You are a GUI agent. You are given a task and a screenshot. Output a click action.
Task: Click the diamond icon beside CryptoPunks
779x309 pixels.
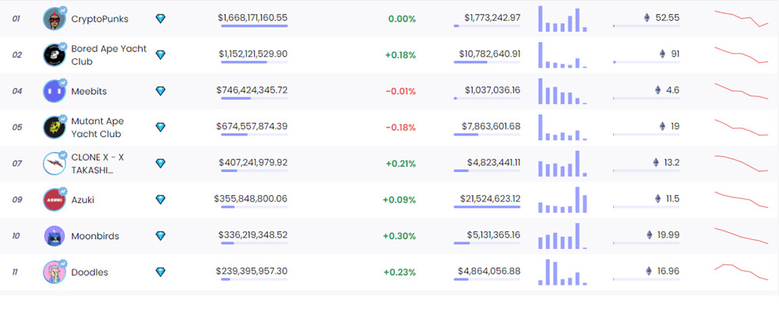tap(160, 19)
